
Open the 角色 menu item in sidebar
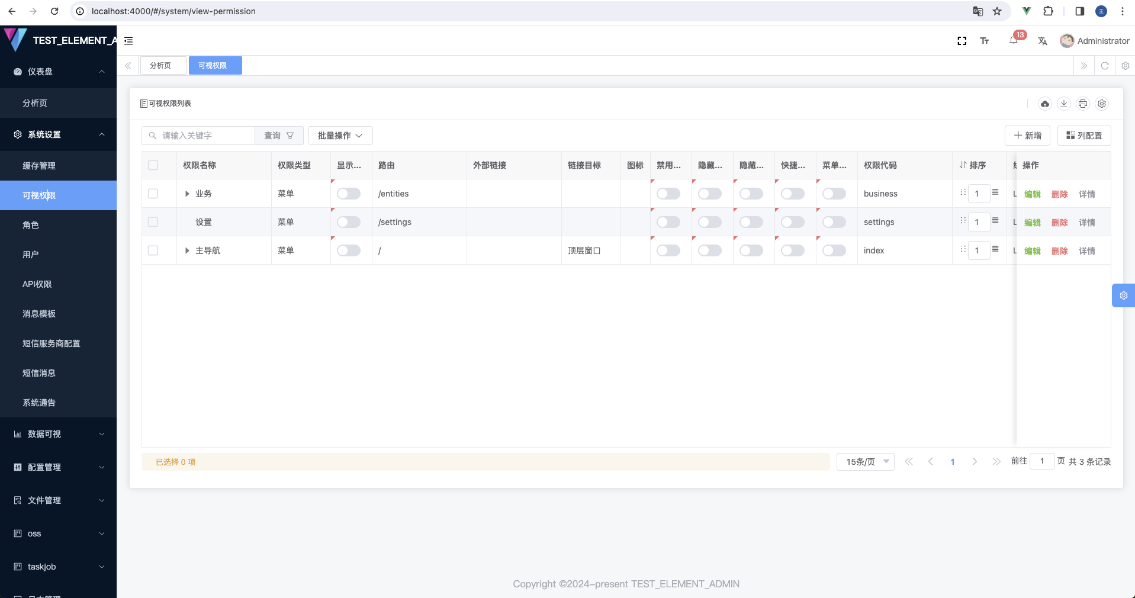point(31,225)
